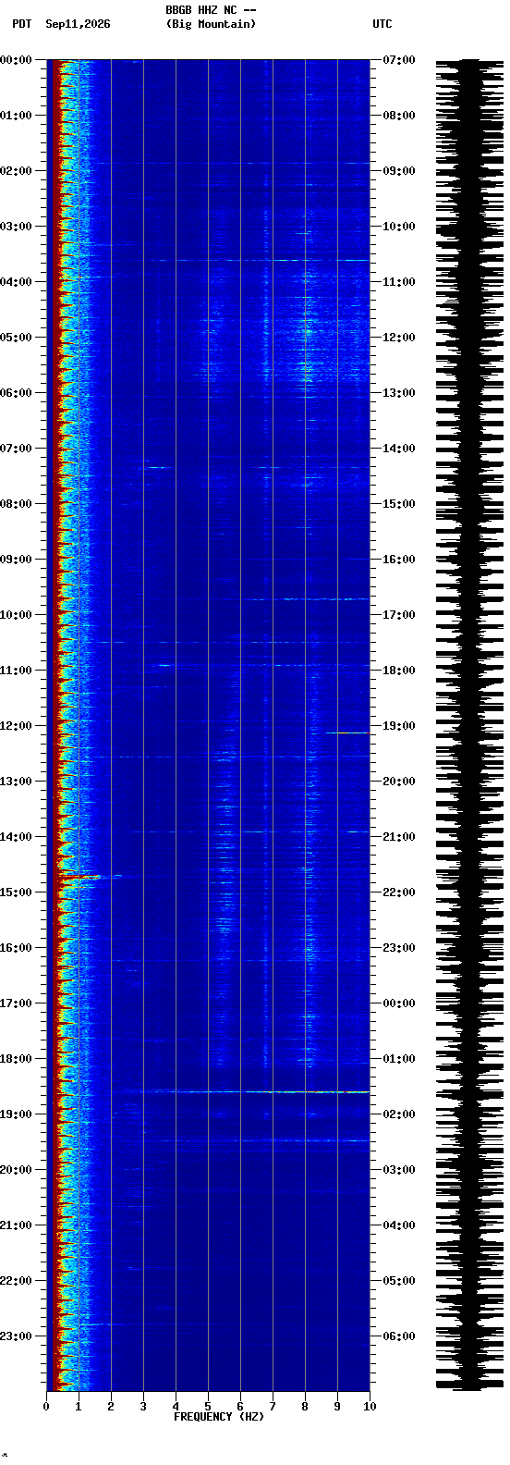Viewport: 510px width, 1465px height.
Task: Click PDT time label '00:00'
Action: tap(16, 60)
